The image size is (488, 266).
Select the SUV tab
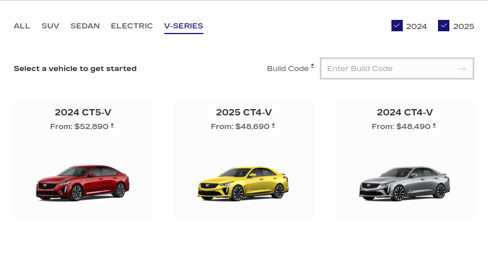[x=50, y=26]
